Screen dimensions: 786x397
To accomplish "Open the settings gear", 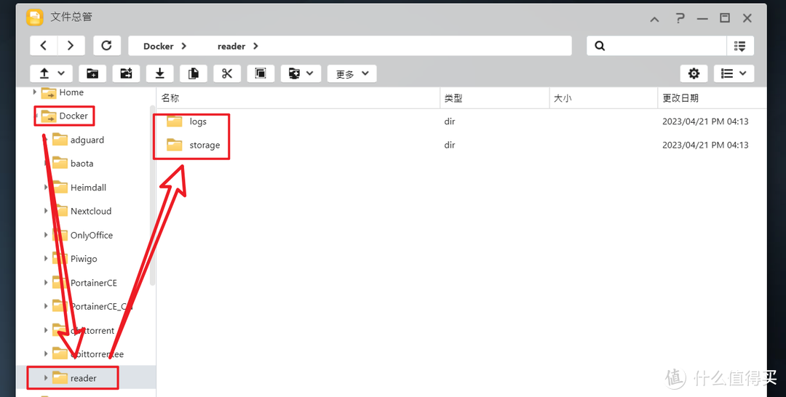I will coord(694,73).
